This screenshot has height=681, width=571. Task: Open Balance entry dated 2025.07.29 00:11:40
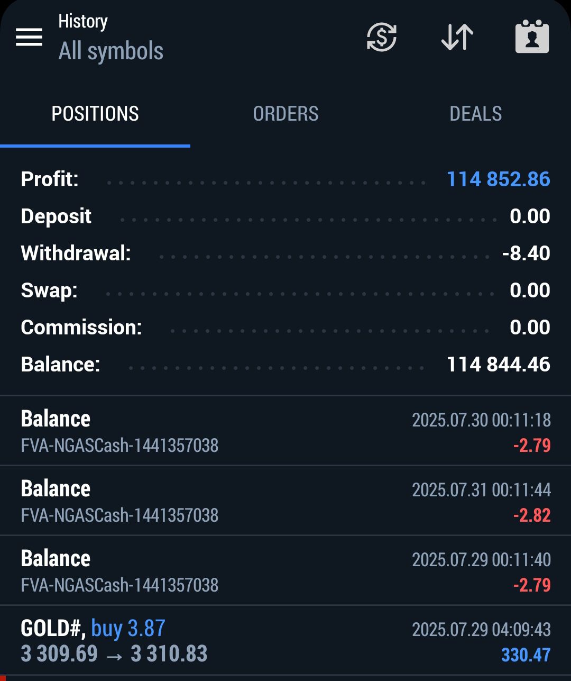[x=285, y=570]
